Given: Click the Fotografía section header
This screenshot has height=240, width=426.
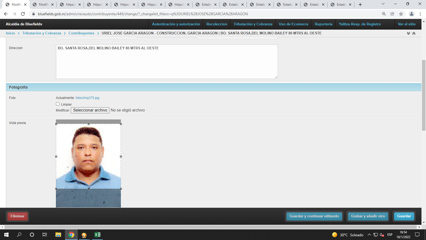Looking at the screenshot, I should [x=214, y=87].
